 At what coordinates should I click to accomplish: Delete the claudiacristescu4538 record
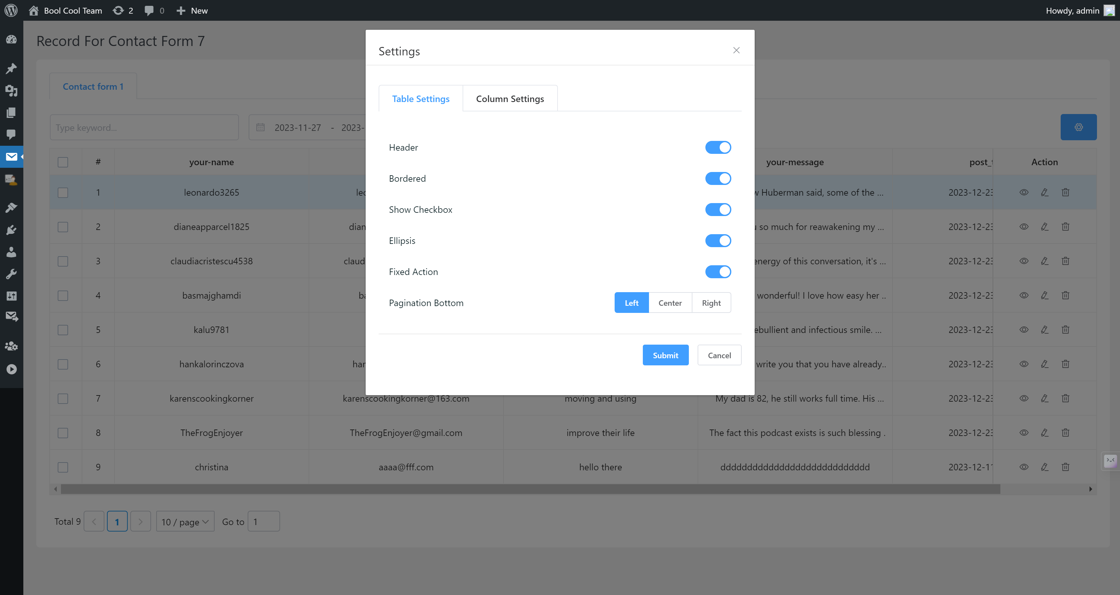[1065, 261]
